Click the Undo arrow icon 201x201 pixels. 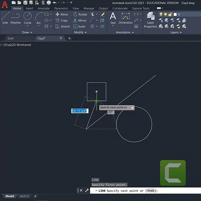55,2
